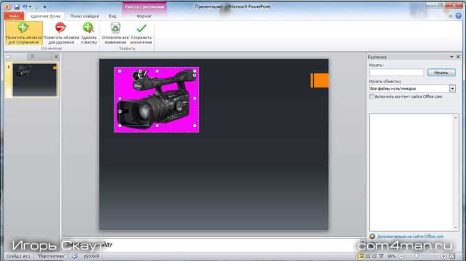Screen dimensions: 466x261
Task: Open Картинка pane options dropdown arrow
Action: (x=452, y=56)
